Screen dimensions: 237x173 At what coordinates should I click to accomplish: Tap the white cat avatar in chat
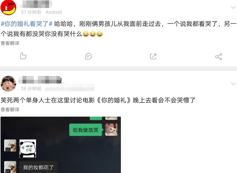click(x=111, y=130)
